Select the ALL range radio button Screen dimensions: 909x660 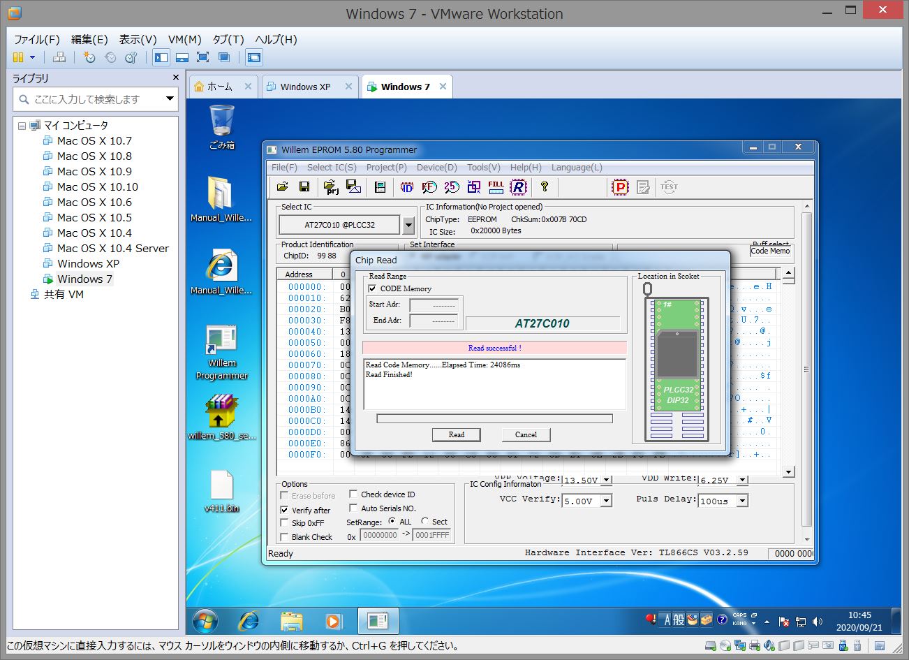coord(392,521)
